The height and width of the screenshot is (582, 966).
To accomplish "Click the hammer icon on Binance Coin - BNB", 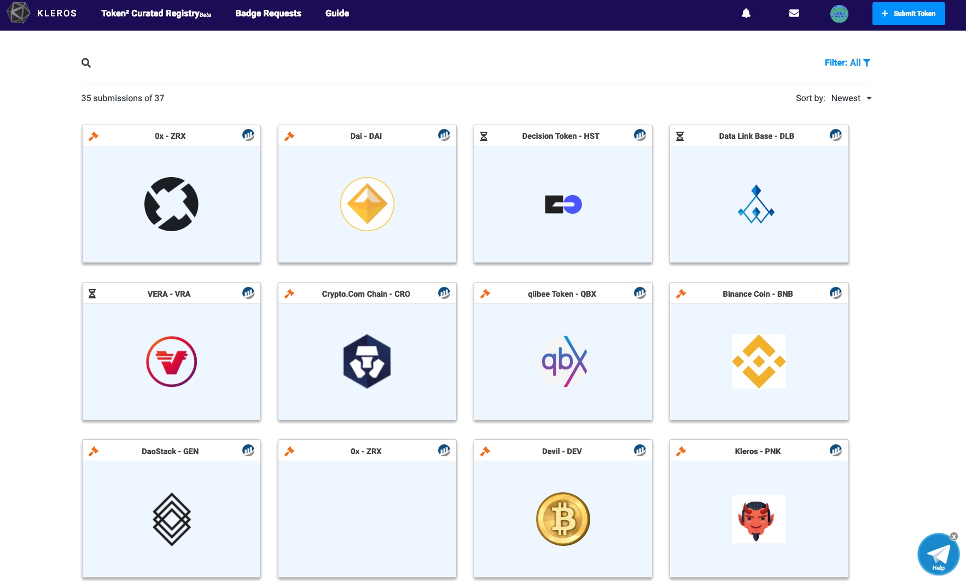I will coord(681,294).
